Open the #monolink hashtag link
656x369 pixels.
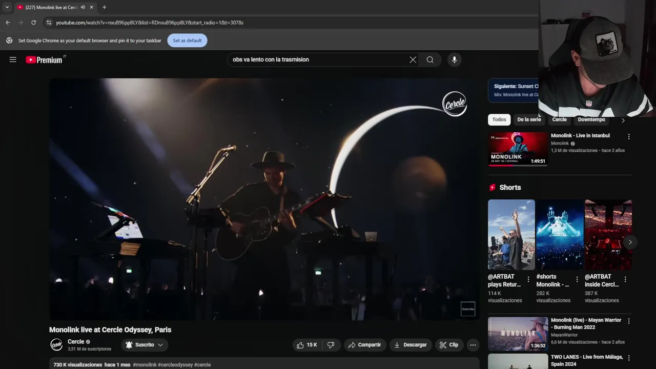(145, 365)
